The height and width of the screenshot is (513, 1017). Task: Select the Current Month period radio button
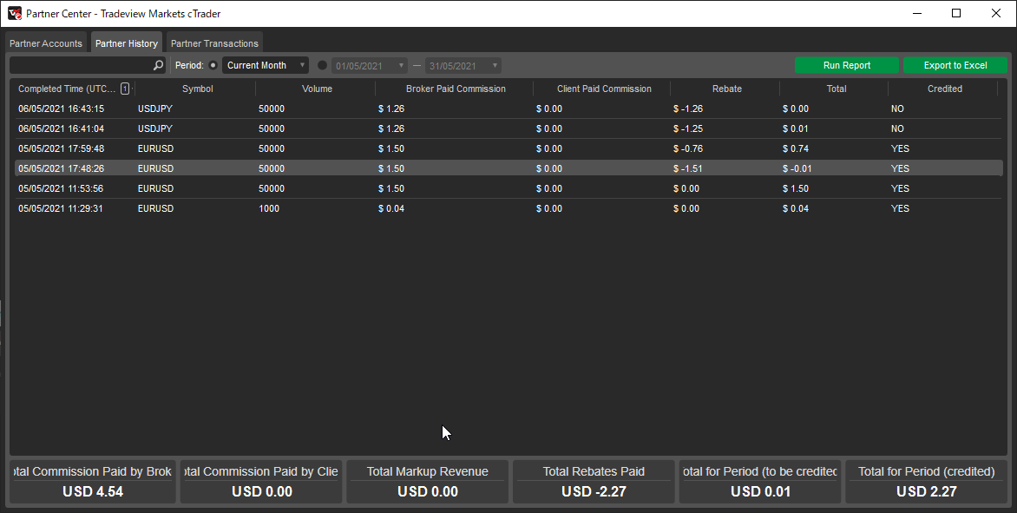(x=213, y=65)
